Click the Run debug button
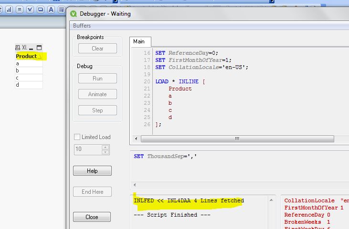The height and width of the screenshot is (229, 349). (x=97, y=79)
